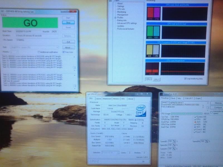Click the Speed01 value field in SpeedFan

[170, 141]
